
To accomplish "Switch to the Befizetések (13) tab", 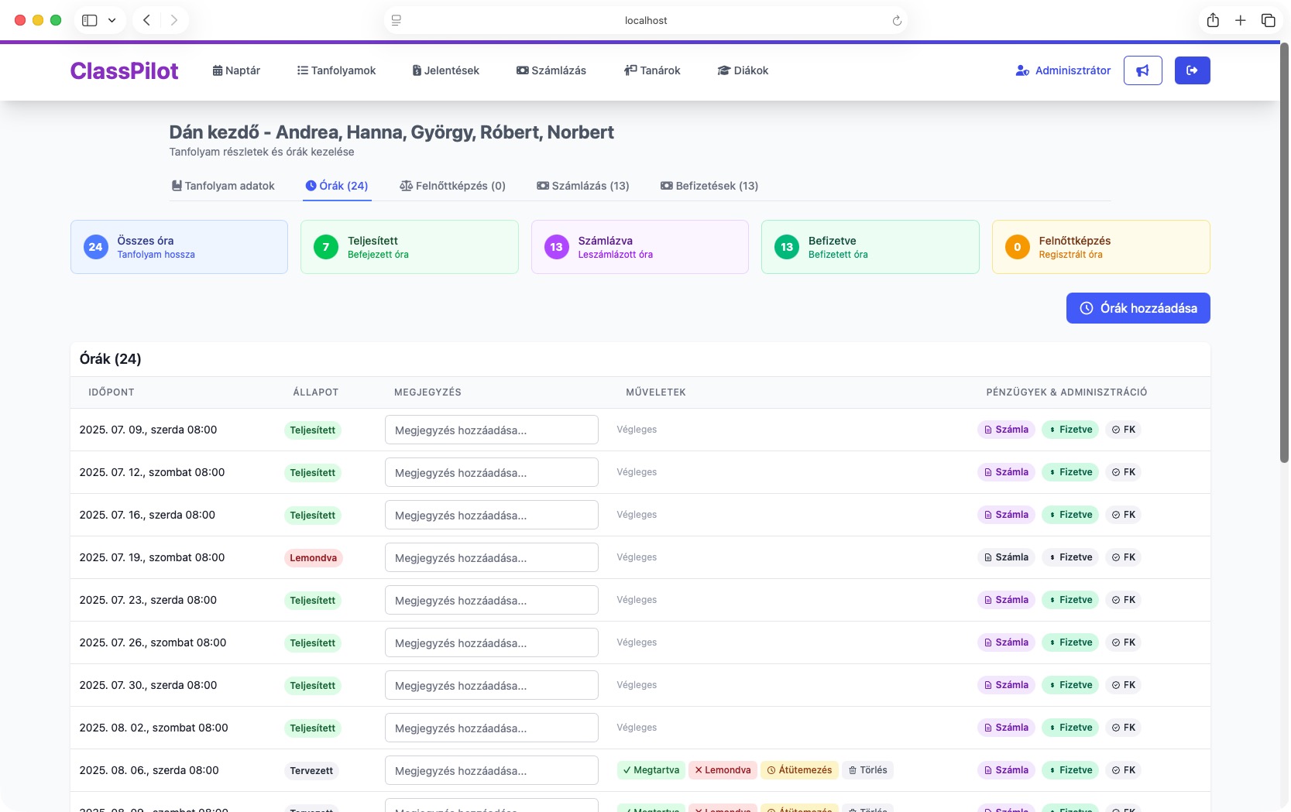I will tap(709, 186).
